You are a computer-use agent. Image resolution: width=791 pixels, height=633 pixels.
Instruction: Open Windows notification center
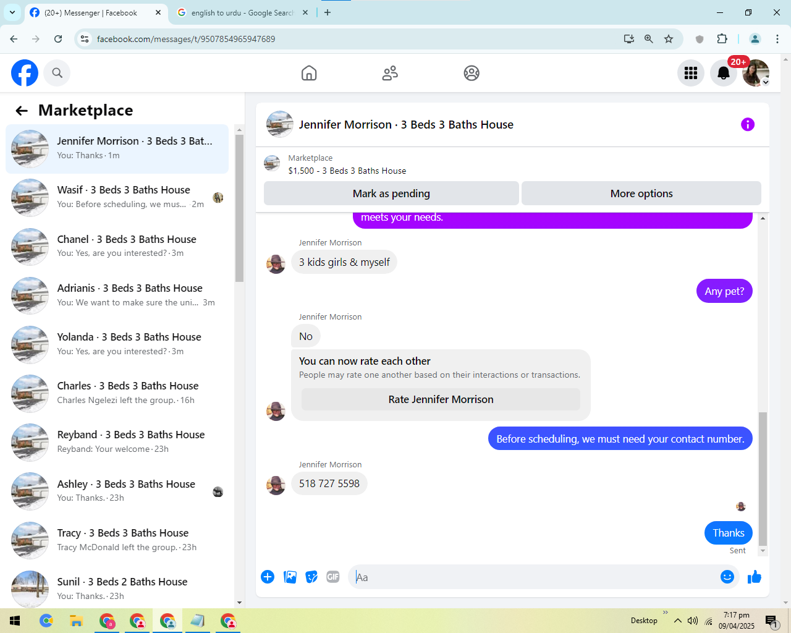click(x=771, y=621)
